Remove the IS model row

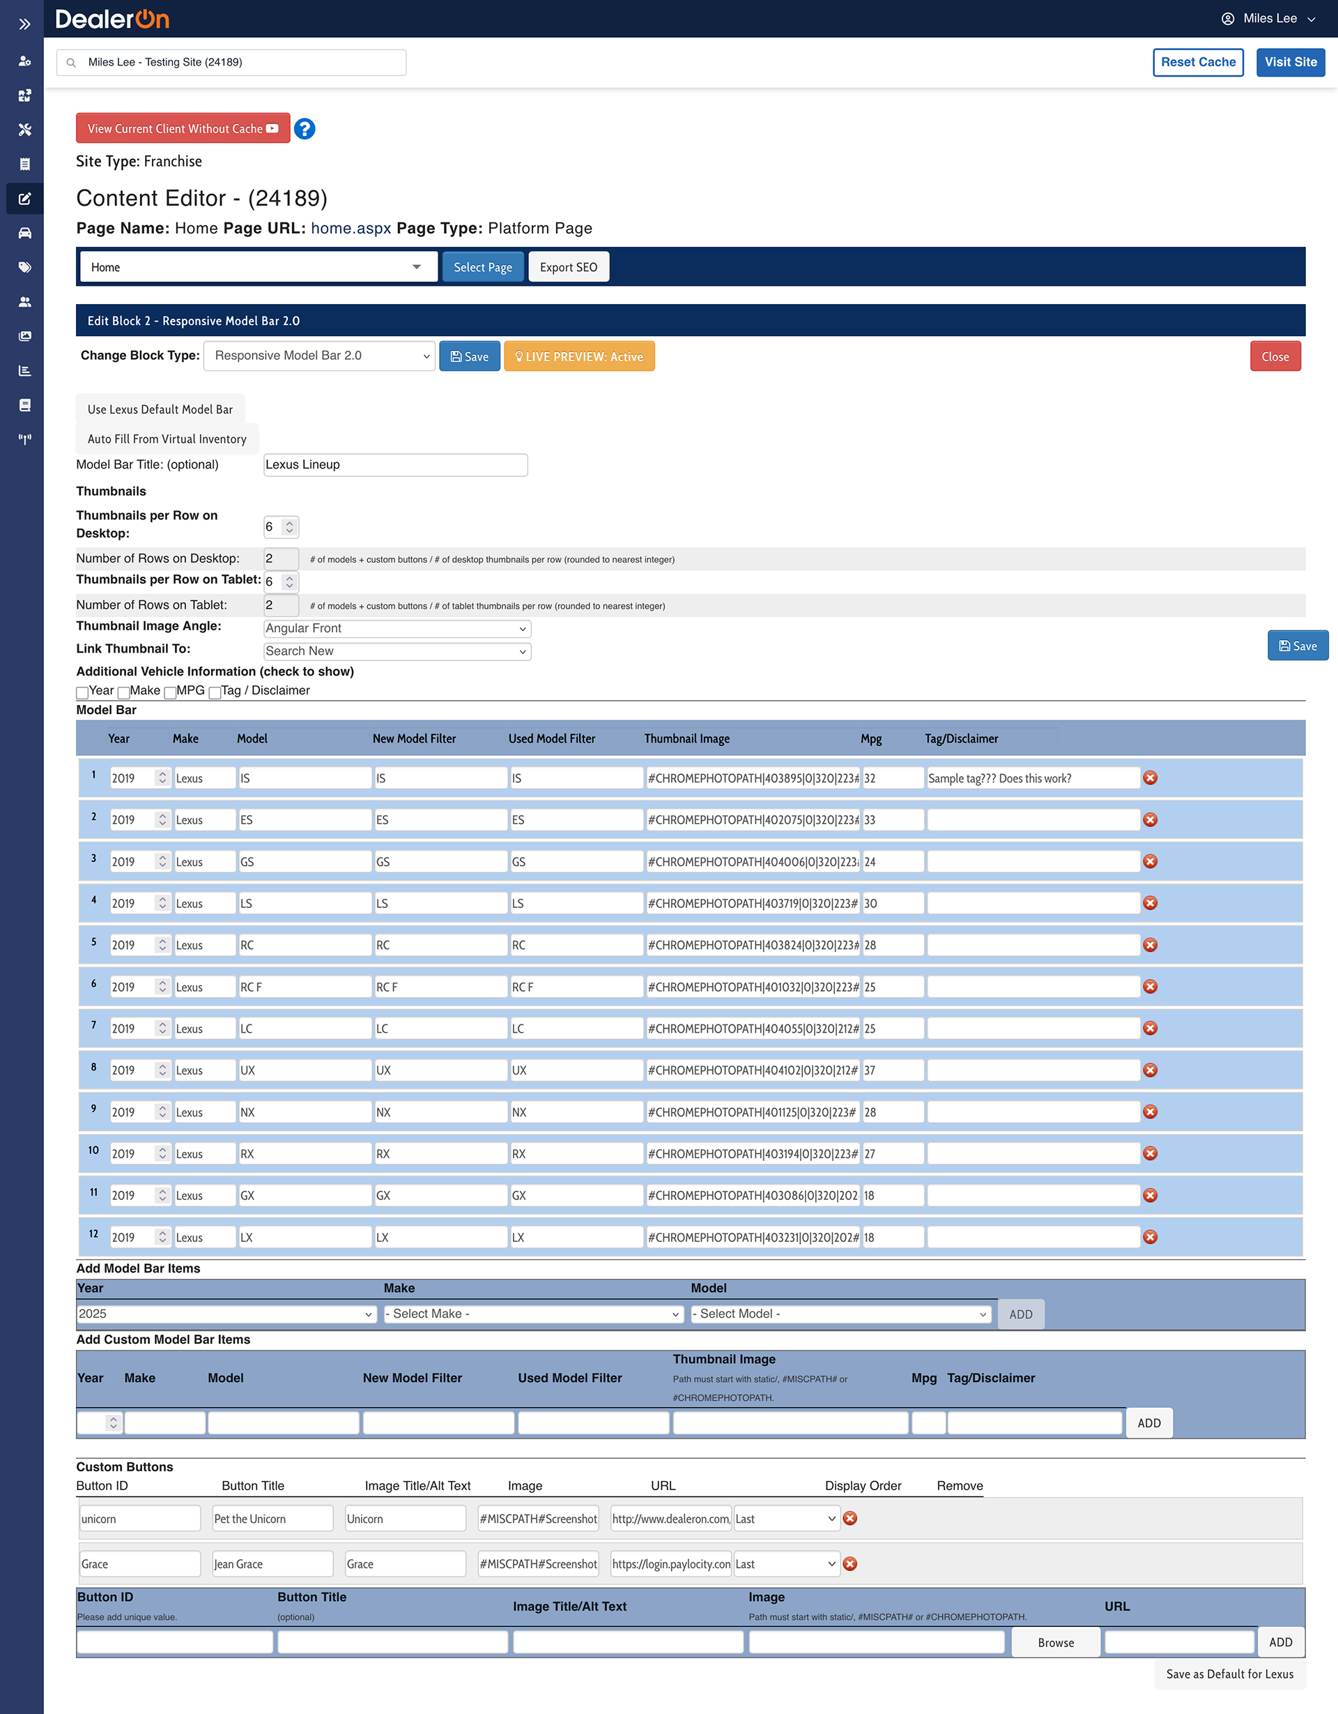tap(1150, 778)
